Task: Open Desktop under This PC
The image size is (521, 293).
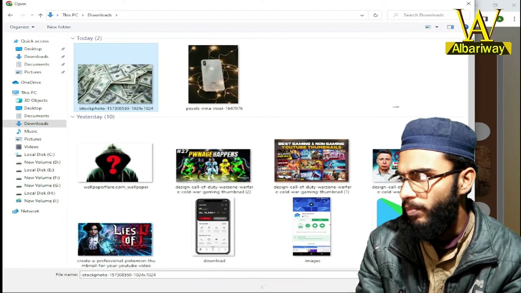Action: point(33,108)
